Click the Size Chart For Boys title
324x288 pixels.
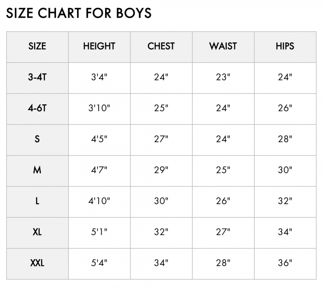point(79,13)
